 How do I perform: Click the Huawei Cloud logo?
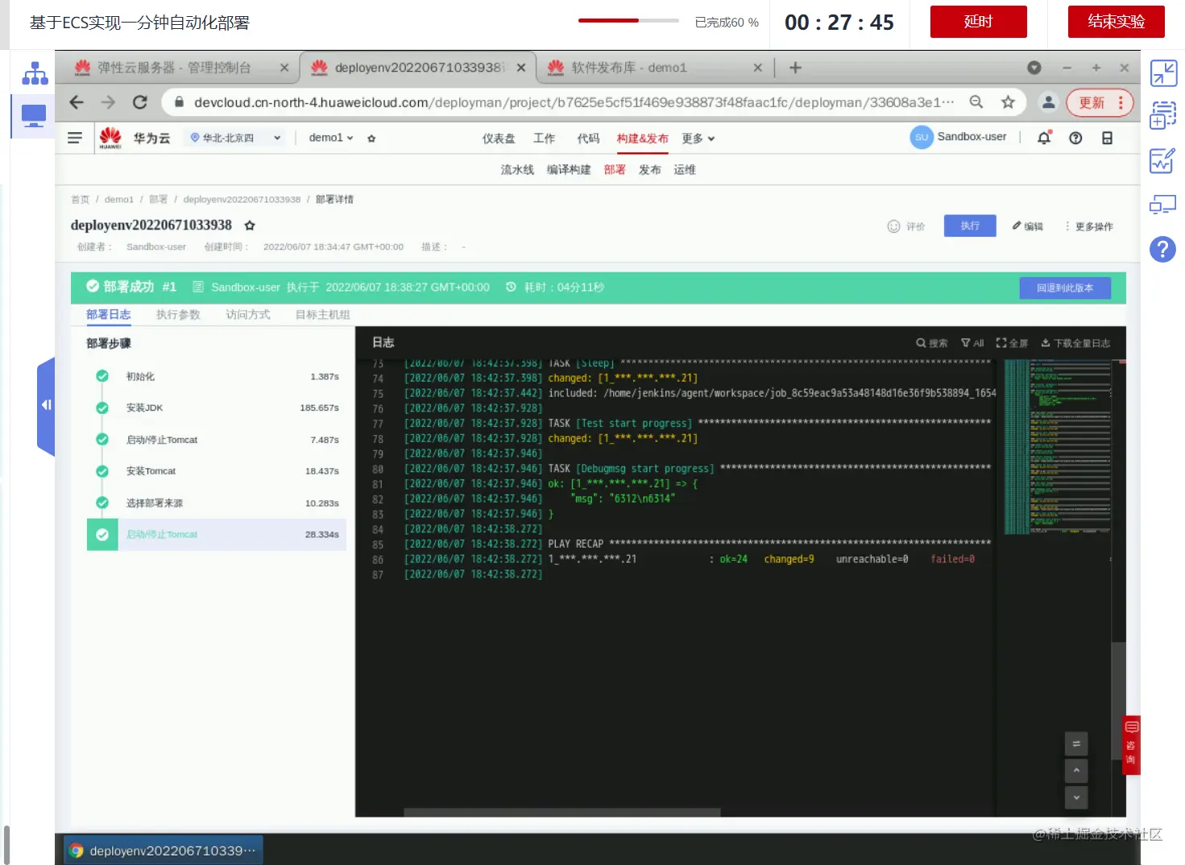pos(110,138)
